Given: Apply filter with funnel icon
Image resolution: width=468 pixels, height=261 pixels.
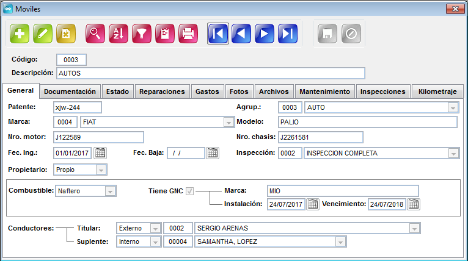Looking at the screenshot, I should click(142, 34).
